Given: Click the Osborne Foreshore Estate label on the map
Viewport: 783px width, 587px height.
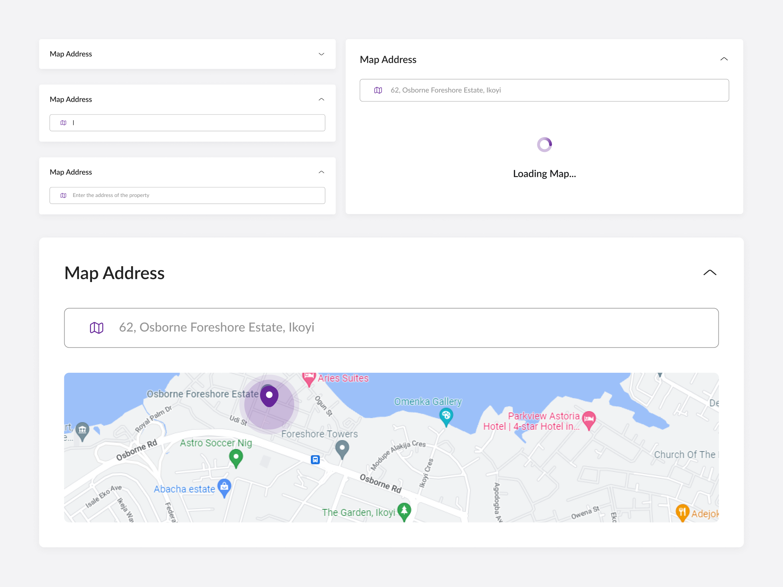Looking at the screenshot, I should pos(203,394).
